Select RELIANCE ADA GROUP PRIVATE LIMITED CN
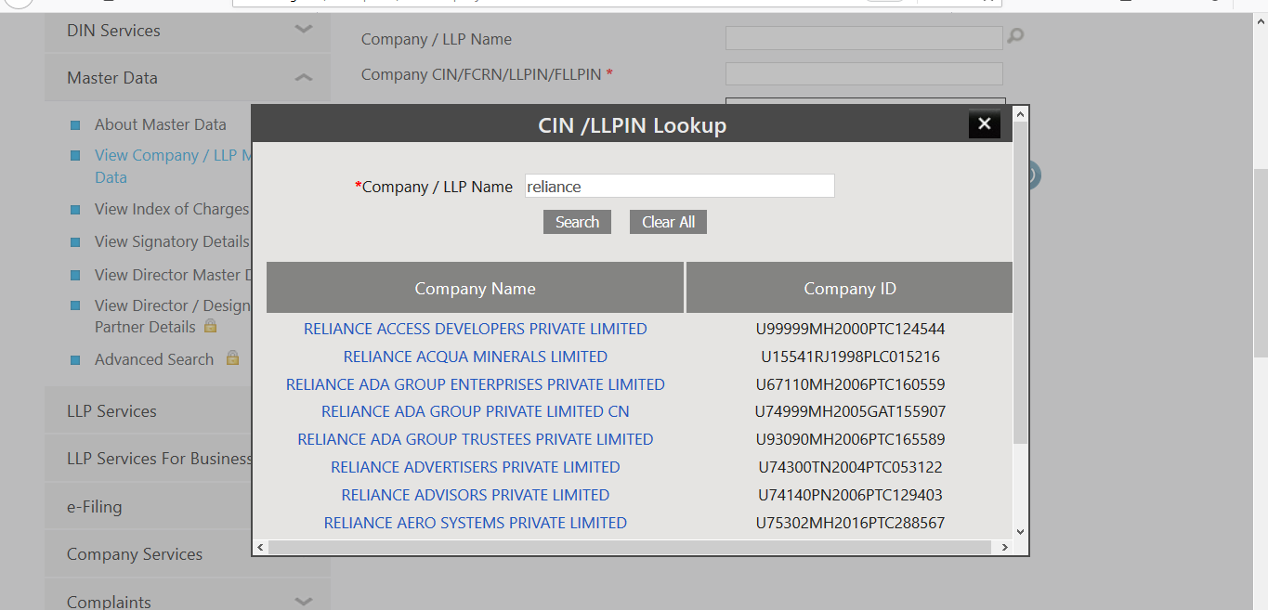 [x=476, y=411]
